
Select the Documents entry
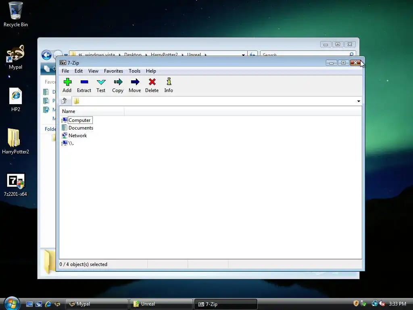(x=81, y=128)
